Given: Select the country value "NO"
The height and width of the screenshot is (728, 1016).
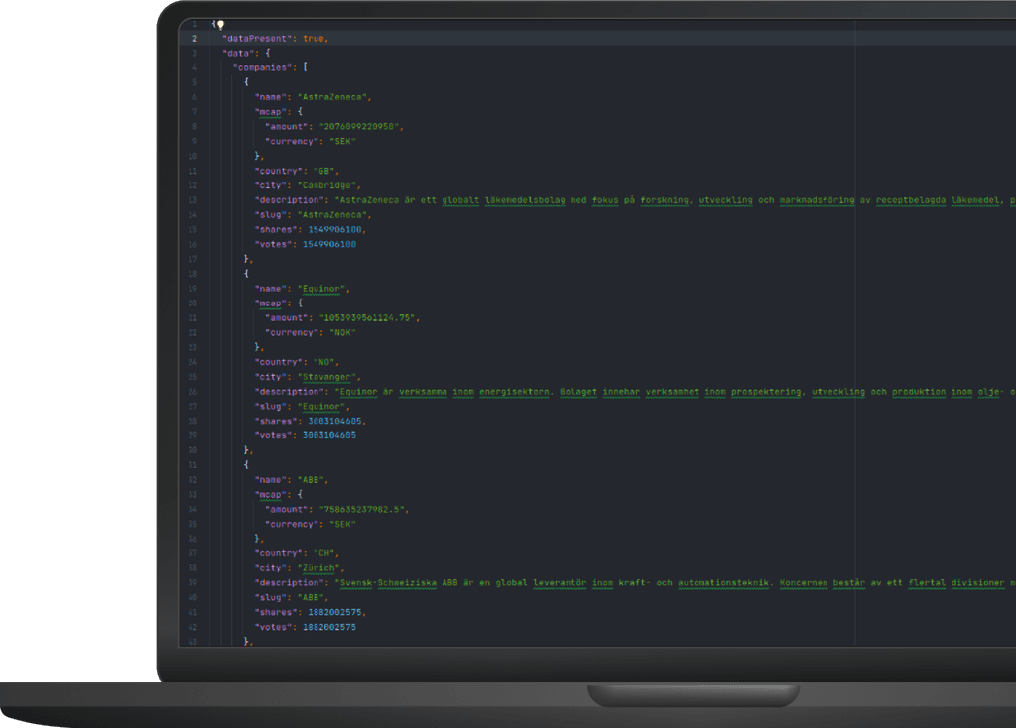Looking at the screenshot, I should [x=324, y=362].
